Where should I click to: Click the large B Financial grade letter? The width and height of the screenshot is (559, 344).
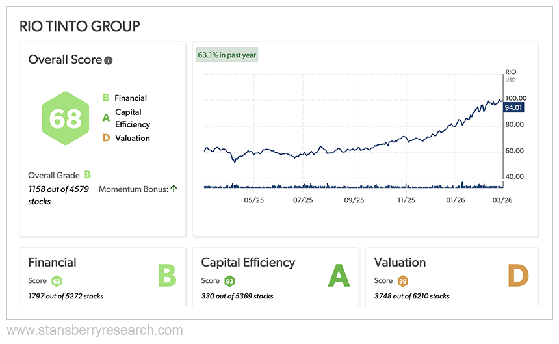coord(166,275)
